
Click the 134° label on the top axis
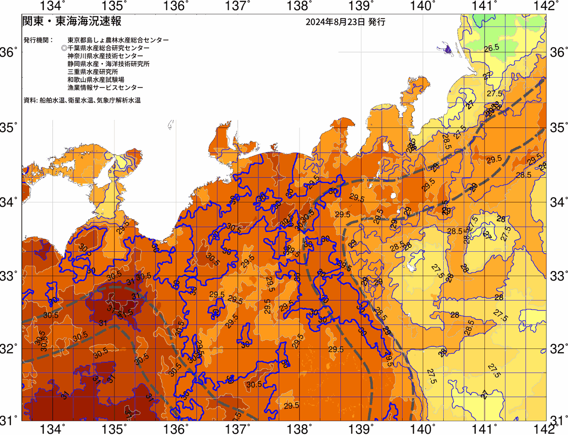[x=52, y=6]
